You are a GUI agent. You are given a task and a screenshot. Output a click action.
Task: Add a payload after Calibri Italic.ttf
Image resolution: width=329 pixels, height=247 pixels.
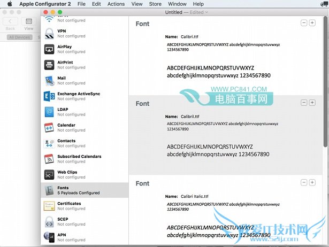(x=312, y=183)
